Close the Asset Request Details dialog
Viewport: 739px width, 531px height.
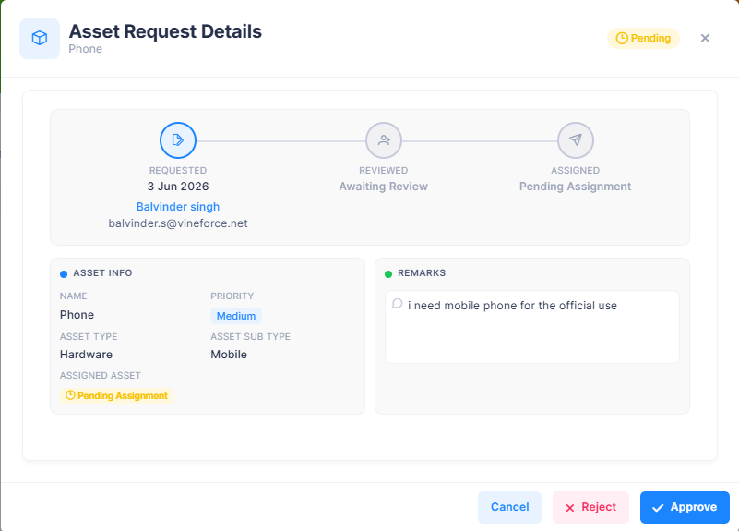[705, 38]
